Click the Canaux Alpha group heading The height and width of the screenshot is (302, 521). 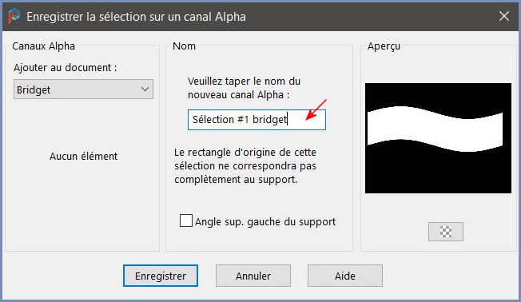click(x=43, y=46)
